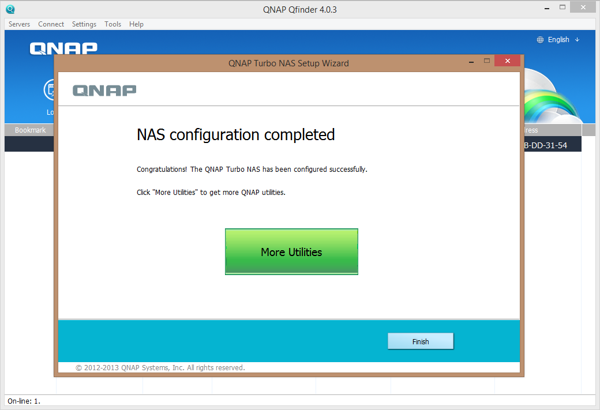Open the Tools menu in Qfinder
The image size is (600, 410).
click(113, 24)
